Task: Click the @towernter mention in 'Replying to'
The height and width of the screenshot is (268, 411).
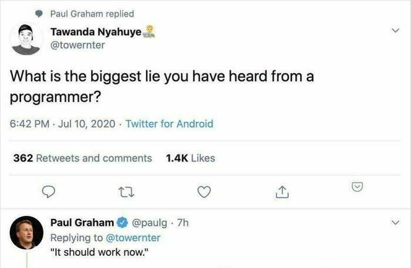Action: pos(134,238)
